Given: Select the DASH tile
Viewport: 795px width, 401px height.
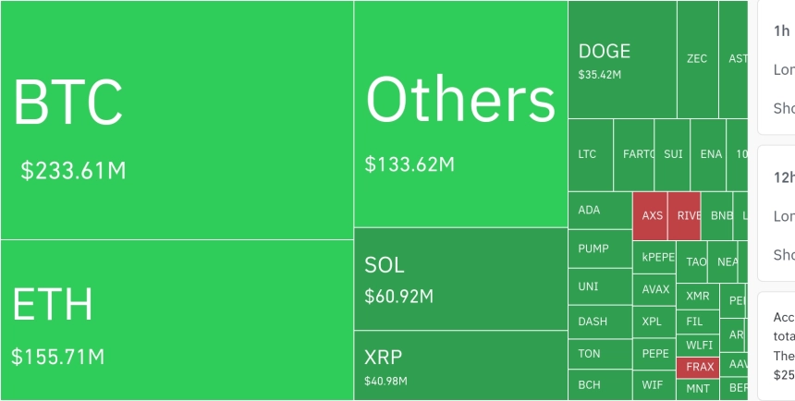Looking at the screenshot, I should point(599,322).
